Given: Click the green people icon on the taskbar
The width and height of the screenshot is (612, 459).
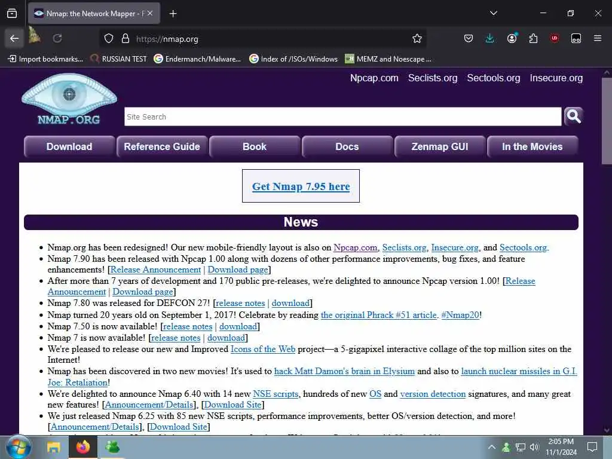Looking at the screenshot, I should (x=112, y=447).
